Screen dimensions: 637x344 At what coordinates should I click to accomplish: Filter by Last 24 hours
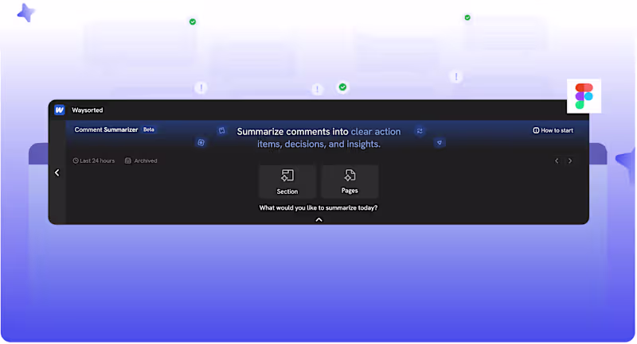pyautogui.click(x=94, y=160)
